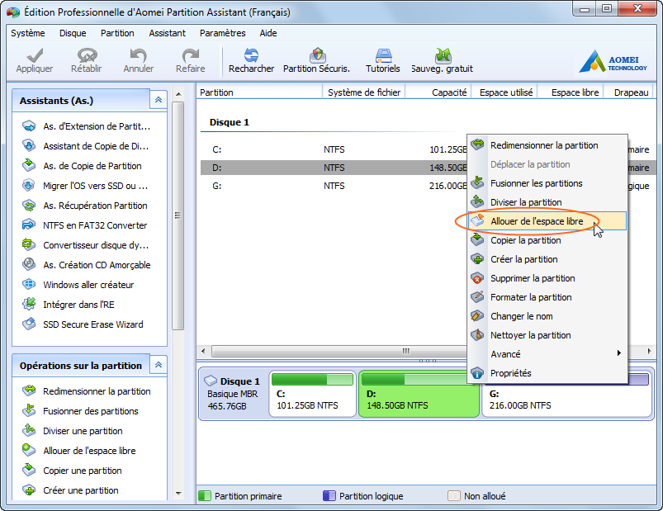Open the Partition Sécuris. shield icon
This screenshot has height=511, width=663.
[x=317, y=55]
